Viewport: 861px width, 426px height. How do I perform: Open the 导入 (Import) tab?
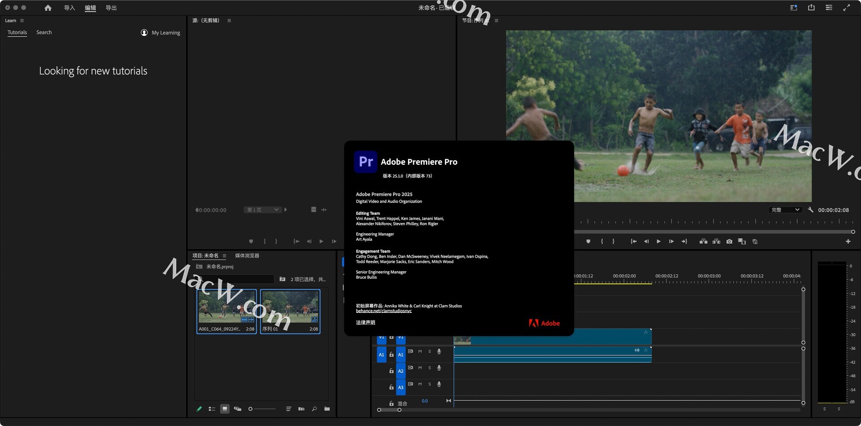click(69, 8)
